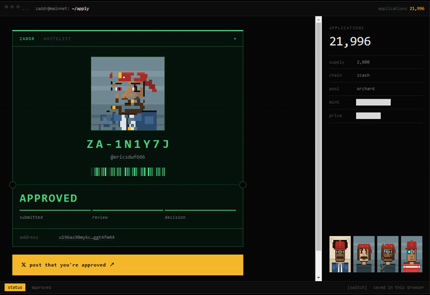Click the green barcode on the ticket

click(128, 172)
